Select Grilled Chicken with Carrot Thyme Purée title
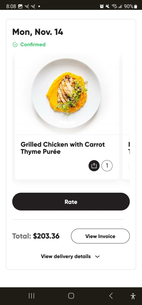The height and width of the screenshot is (305, 142). pos(63,148)
